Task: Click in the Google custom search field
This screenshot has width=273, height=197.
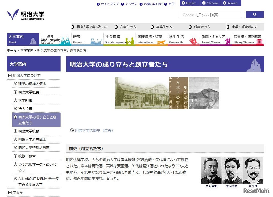Action: coord(211,15)
